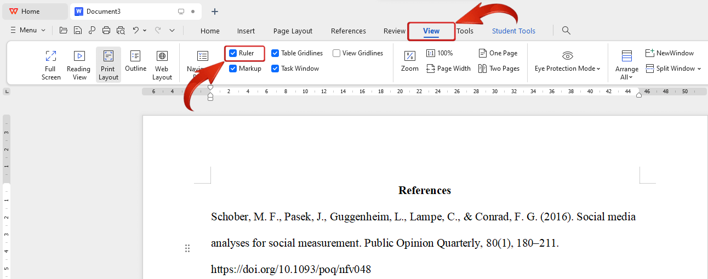Click the References heading text
This screenshot has height=279, width=708.
(x=425, y=190)
